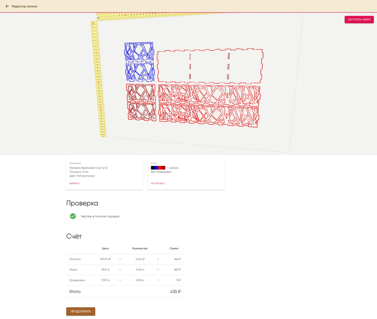Screen dimensions: 377x319
Task: Click 'Чертёж в полном порядке' message
Action: (x=100, y=216)
